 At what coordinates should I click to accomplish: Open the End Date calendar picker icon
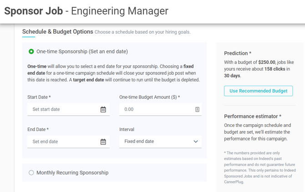click(103, 142)
